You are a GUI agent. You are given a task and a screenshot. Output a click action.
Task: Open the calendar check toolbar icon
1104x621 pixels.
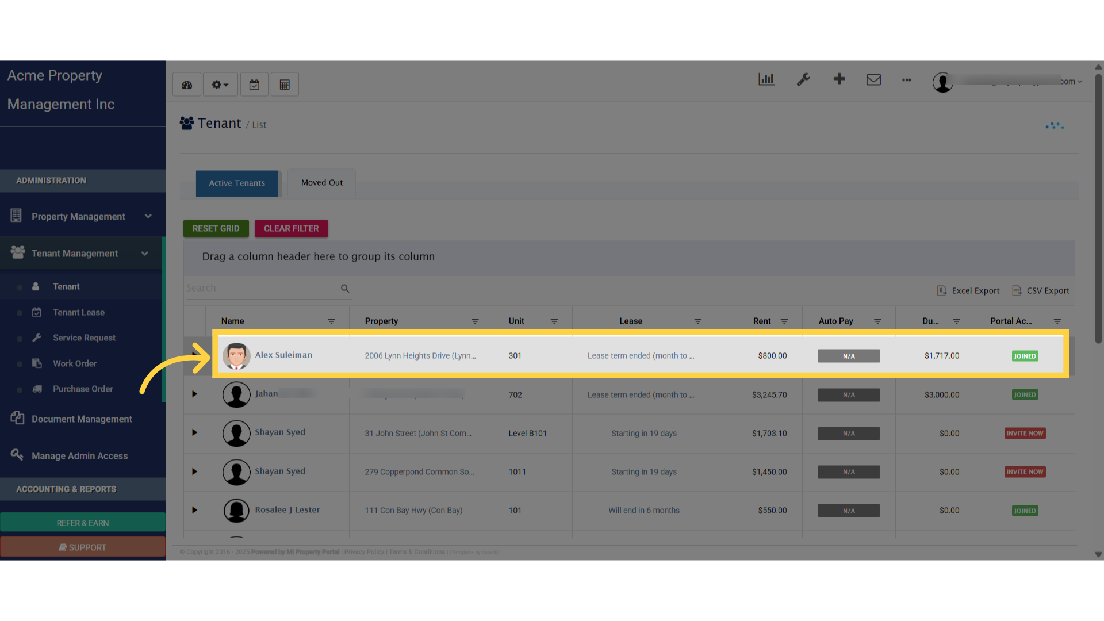[254, 85]
